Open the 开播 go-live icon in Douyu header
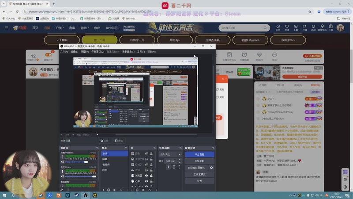 pyautogui.click(x=304, y=27)
